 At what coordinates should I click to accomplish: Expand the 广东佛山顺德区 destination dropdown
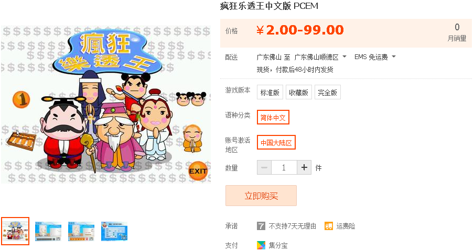320,57
